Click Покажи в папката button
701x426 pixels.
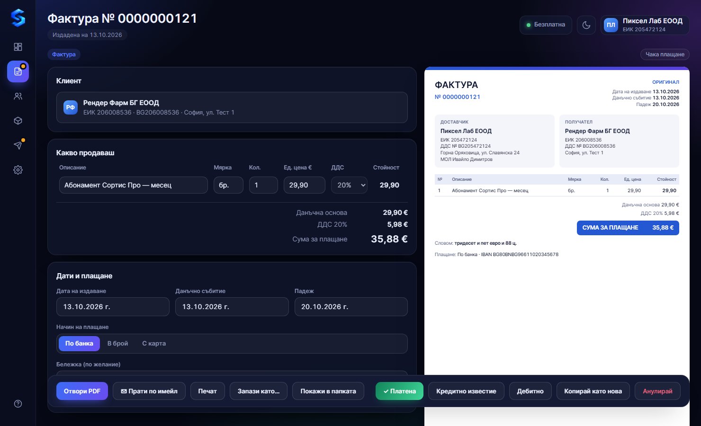point(328,391)
